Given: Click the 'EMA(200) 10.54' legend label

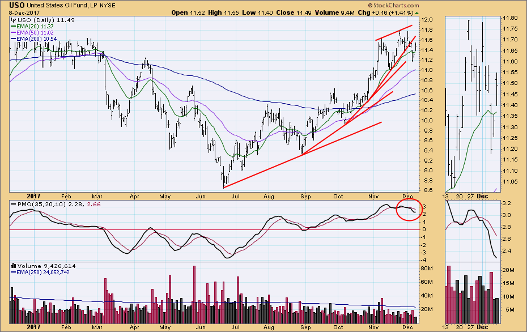Looking at the screenshot, I should (x=36, y=39).
